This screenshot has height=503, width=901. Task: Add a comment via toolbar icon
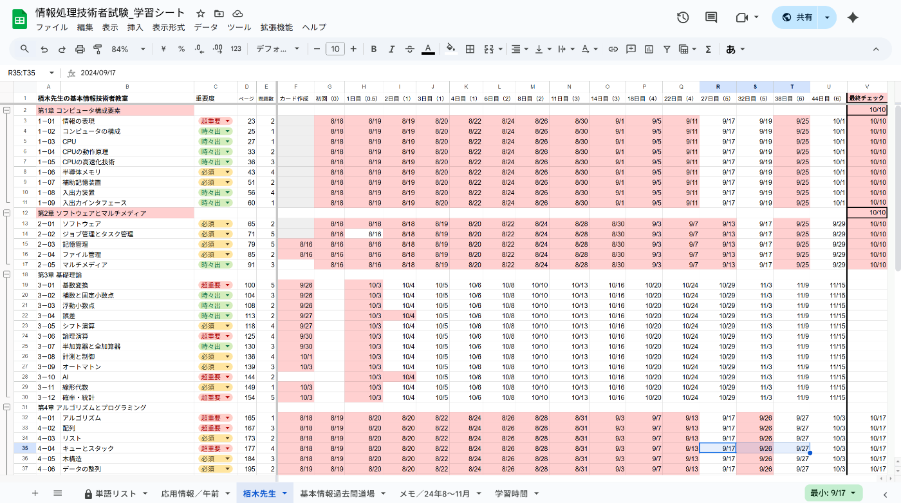pos(631,49)
